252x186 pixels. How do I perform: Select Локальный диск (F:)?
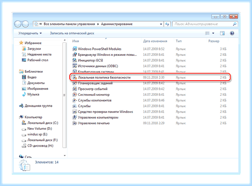(42, 140)
